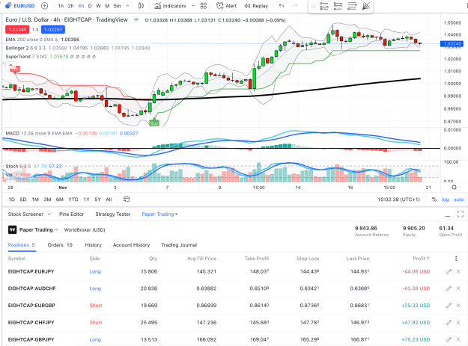This screenshot has height=346, width=468.
Task: Start bar Replay mode
Action: [x=256, y=6]
